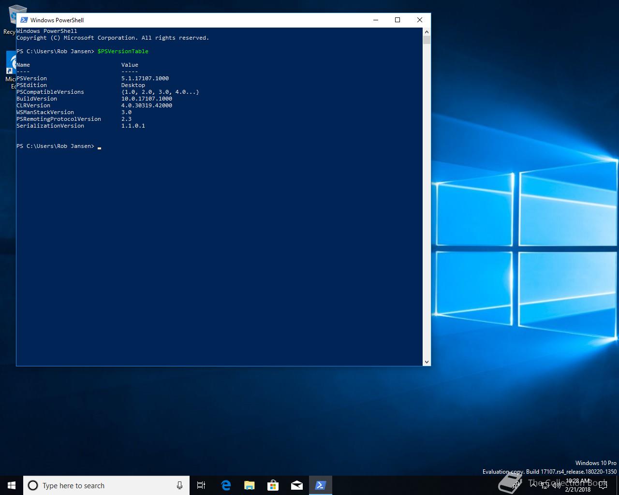Click the 'Value' column header
619x495 pixels.
coord(130,65)
